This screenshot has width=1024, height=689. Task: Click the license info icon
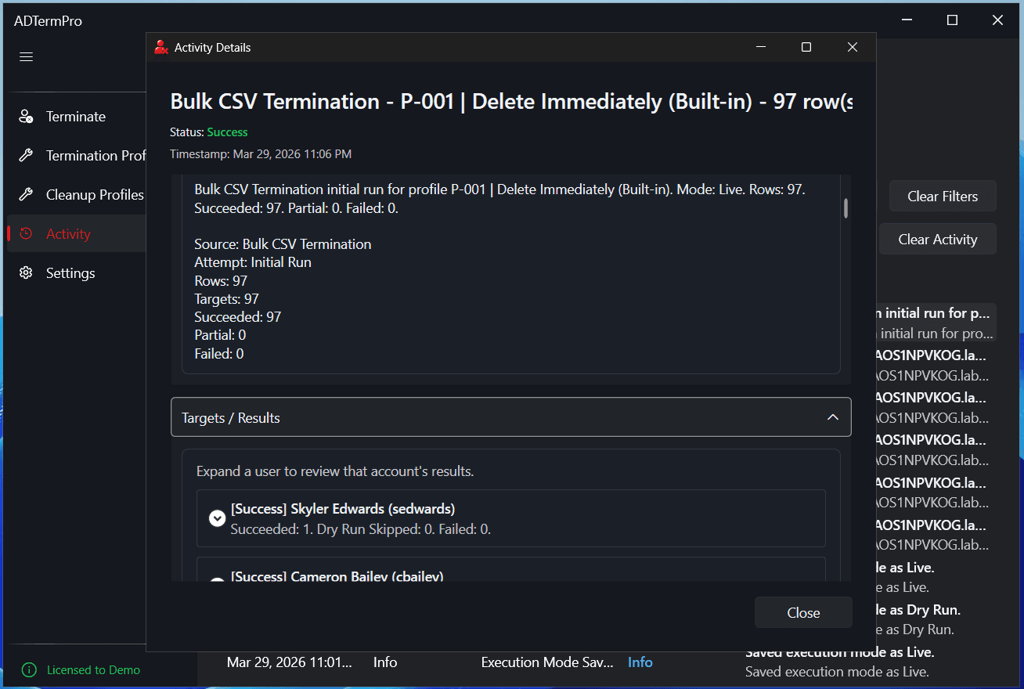(x=29, y=670)
